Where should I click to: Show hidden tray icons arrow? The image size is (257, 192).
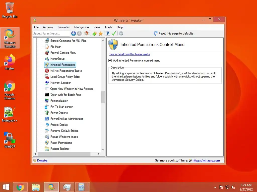coord(215,187)
